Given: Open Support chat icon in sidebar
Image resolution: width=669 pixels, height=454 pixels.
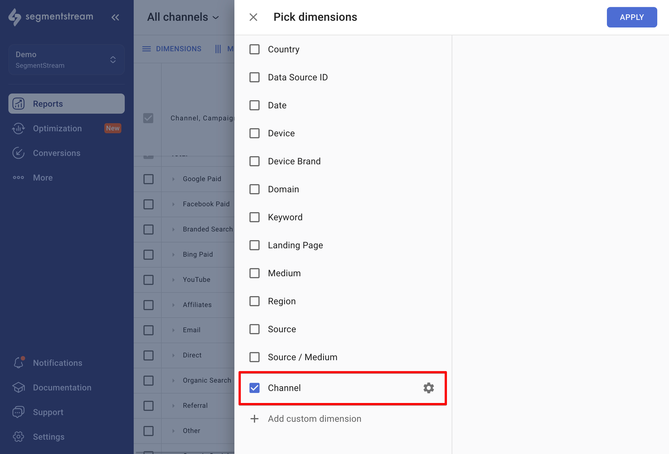Looking at the screenshot, I should pyautogui.click(x=19, y=412).
